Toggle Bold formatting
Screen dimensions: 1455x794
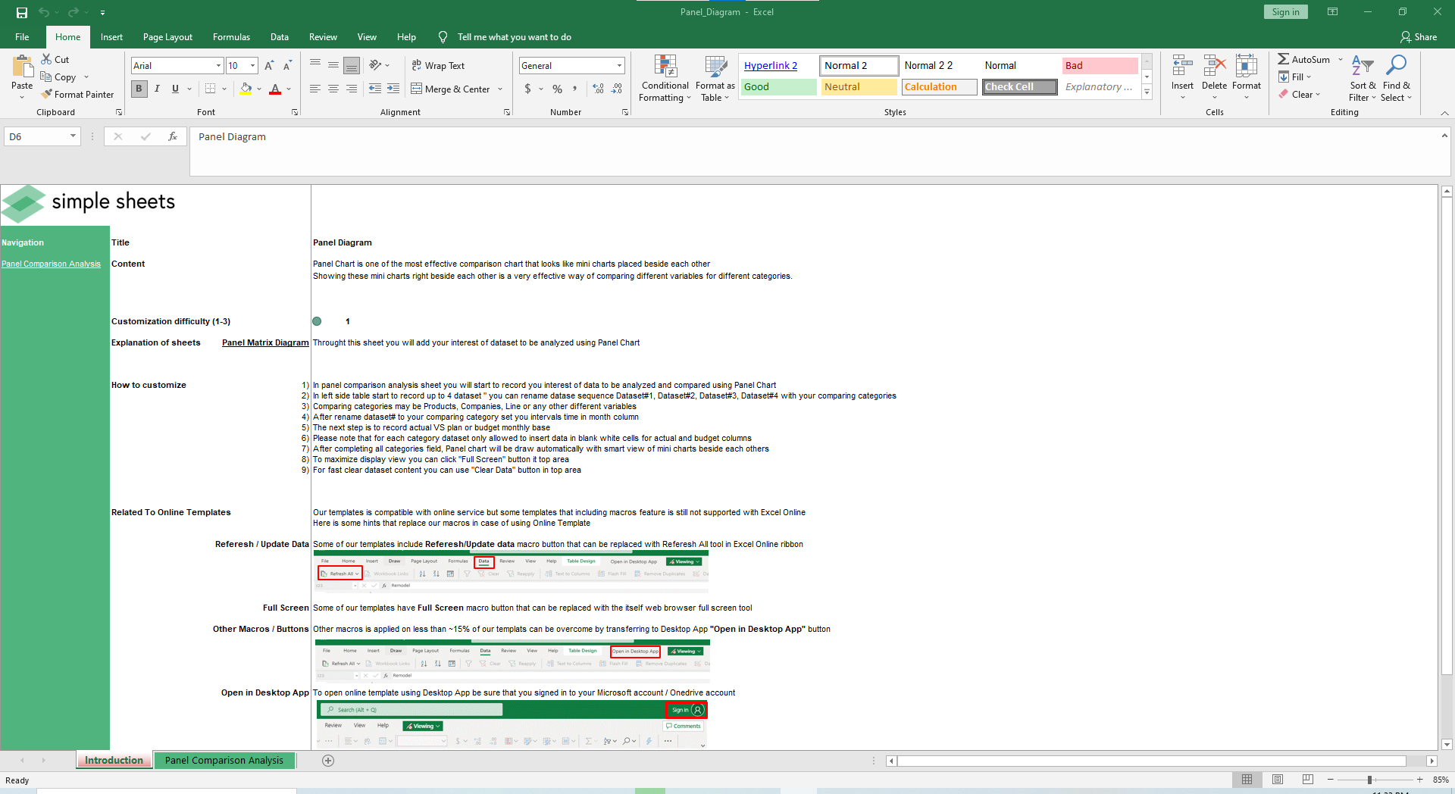tap(139, 89)
